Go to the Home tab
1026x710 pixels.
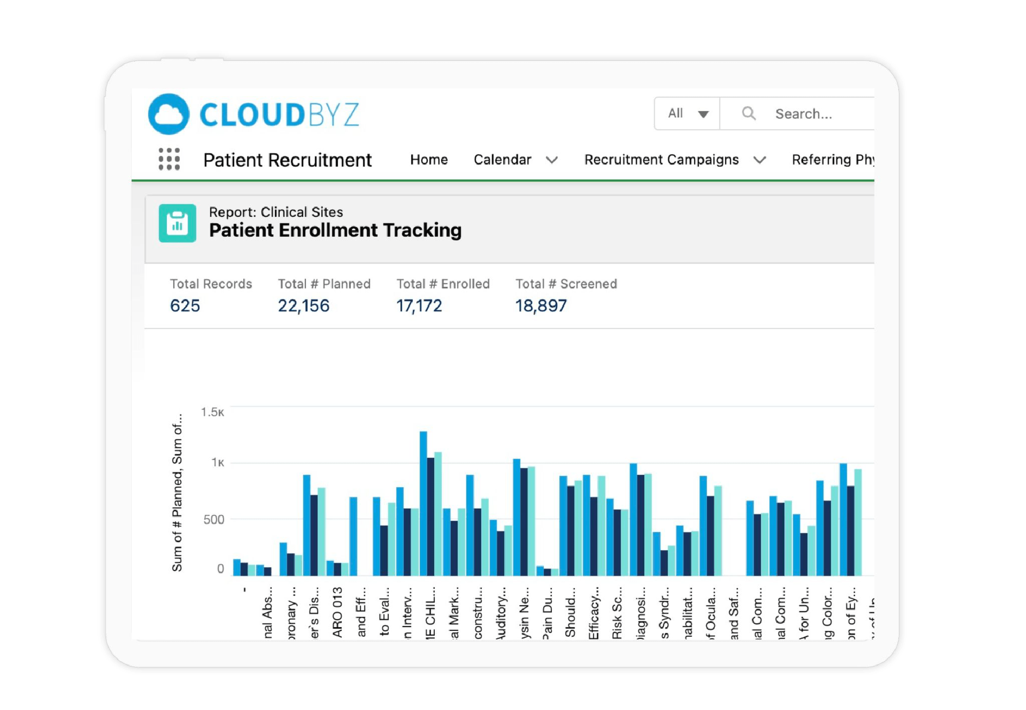click(429, 160)
